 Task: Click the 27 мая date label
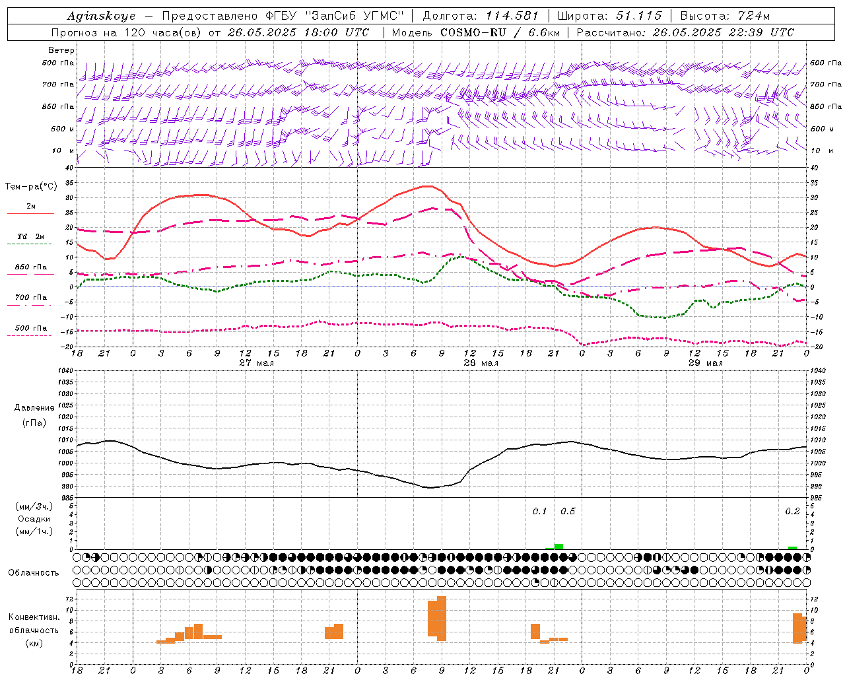256,363
